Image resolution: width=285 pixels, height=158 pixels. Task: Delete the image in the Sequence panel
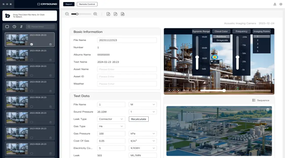tap(268, 110)
